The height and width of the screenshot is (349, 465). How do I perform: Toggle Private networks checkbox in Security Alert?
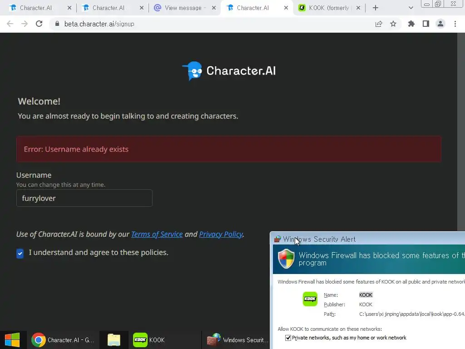pos(288,338)
